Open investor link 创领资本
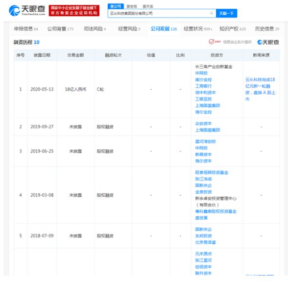Viewport: 288px width, 281px height. pos(203,267)
